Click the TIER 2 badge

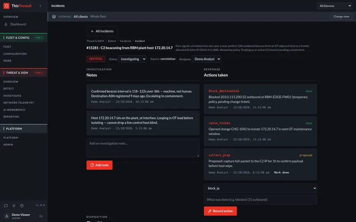click(x=39, y=73)
